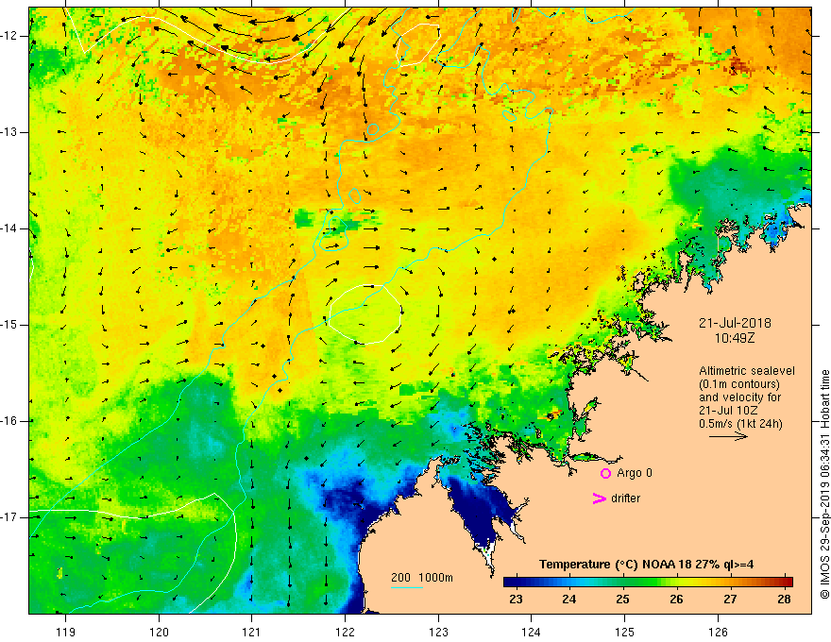Select the Temperature colorbar at 28 degrees
This screenshot has width=831, height=642.
(784, 582)
